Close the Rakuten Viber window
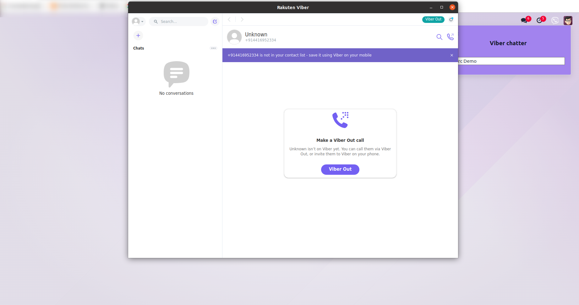Screen dimensions: 579x305 (452, 7)
